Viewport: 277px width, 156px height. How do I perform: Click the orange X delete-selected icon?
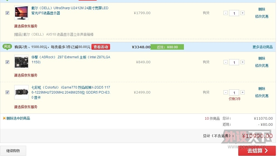click(x=4, y=118)
